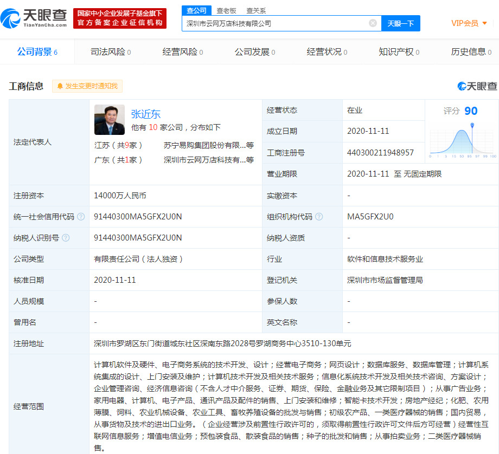Clear the search box with the X icon
Viewport: 499px width, 454px height.
373,23
